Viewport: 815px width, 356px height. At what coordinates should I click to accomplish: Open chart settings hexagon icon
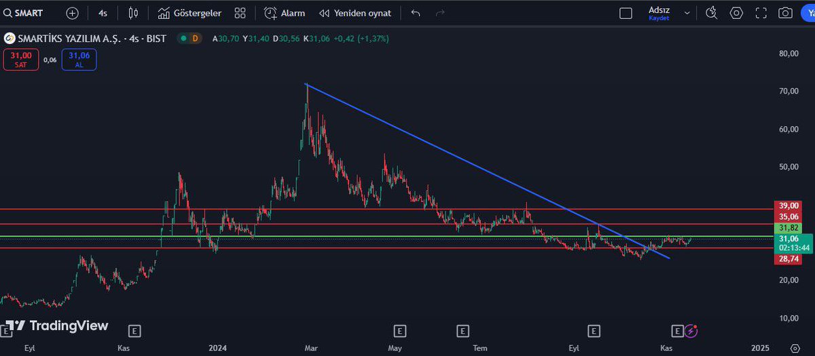point(736,13)
